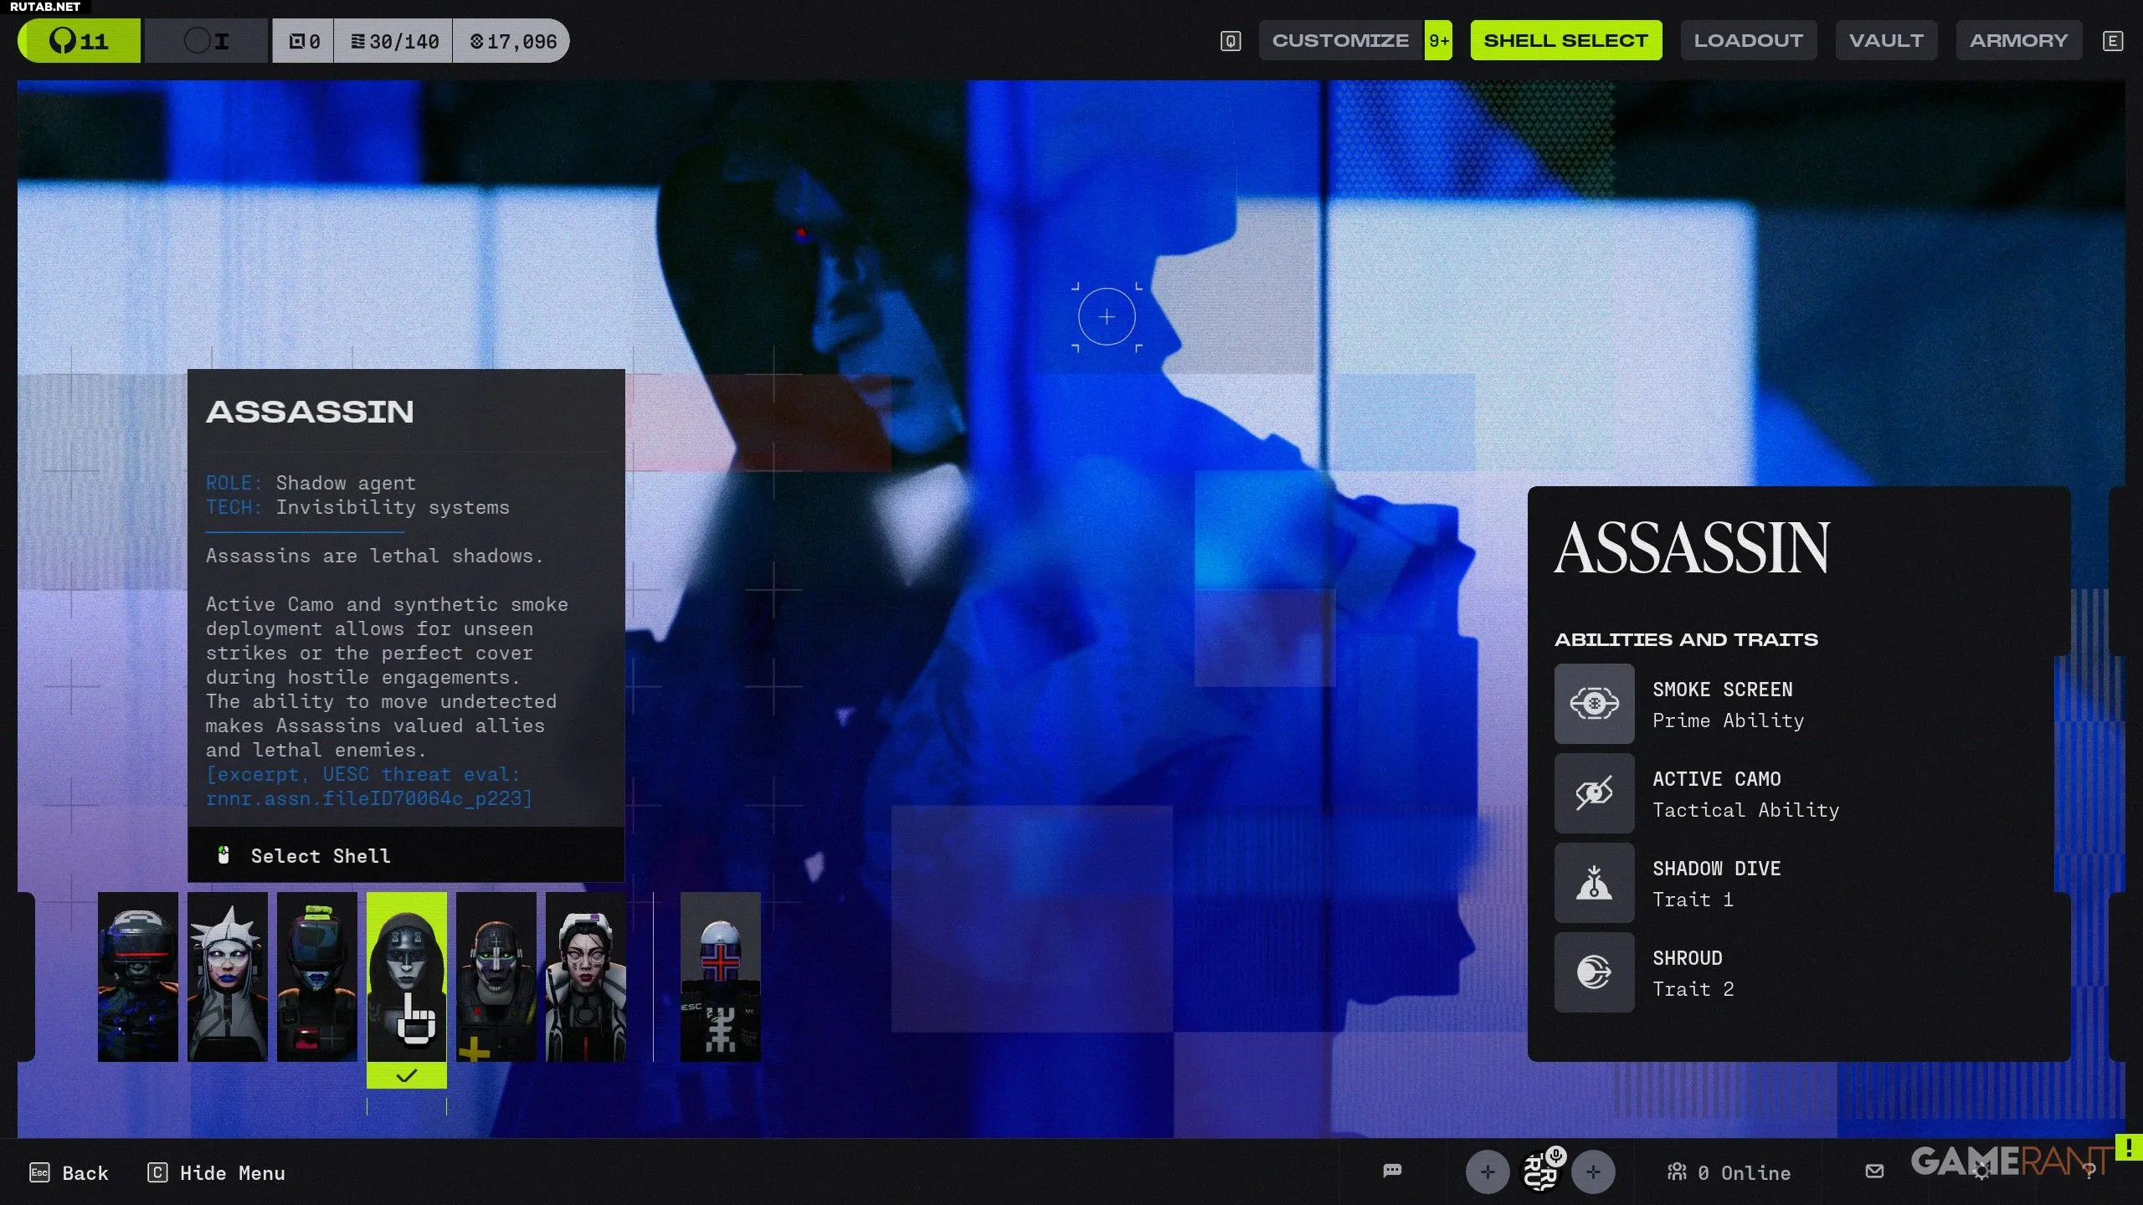Open the chat message icon
Screen dimensions: 2143x1205
[x=1392, y=1171]
